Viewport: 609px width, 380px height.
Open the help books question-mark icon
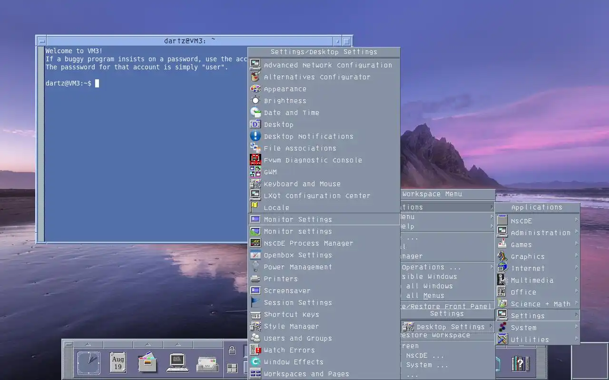[x=520, y=363]
